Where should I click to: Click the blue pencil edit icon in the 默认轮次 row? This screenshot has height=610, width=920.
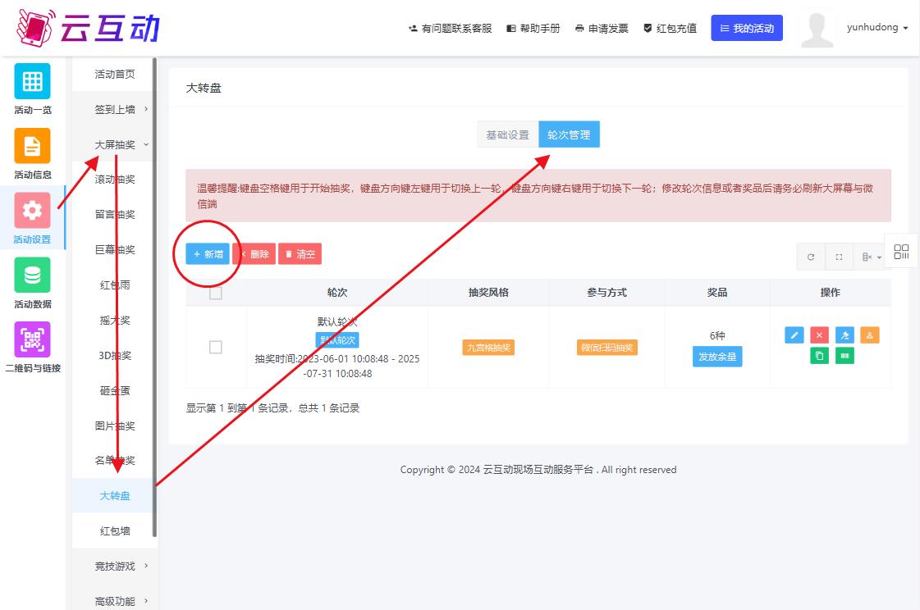coord(794,335)
